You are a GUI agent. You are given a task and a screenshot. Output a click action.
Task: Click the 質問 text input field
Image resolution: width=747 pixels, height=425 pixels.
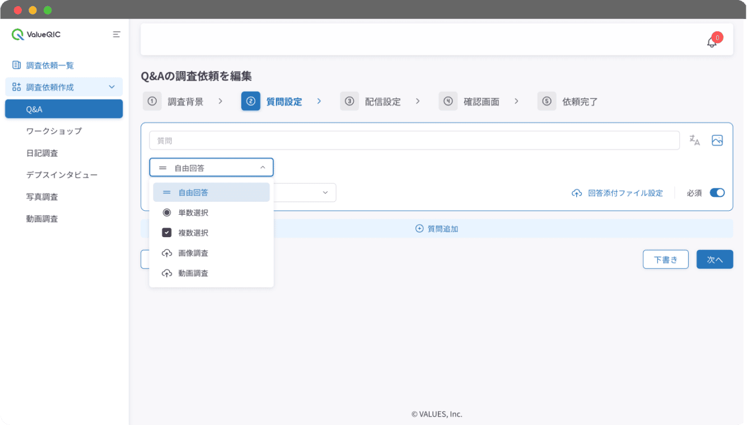point(414,140)
